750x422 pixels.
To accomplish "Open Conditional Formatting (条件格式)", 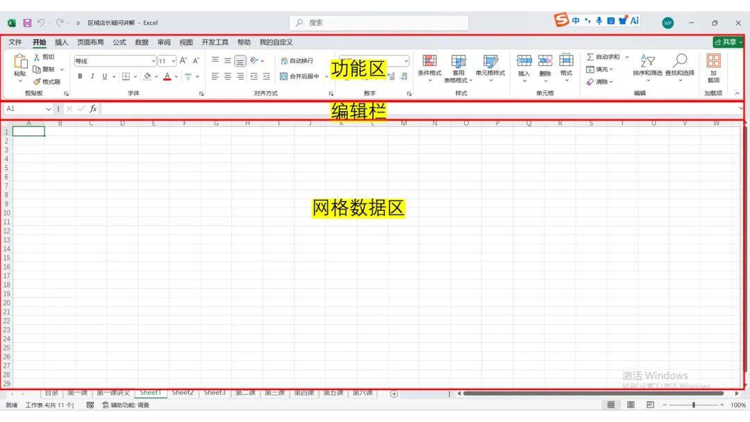I will pyautogui.click(x=430, y=67).
